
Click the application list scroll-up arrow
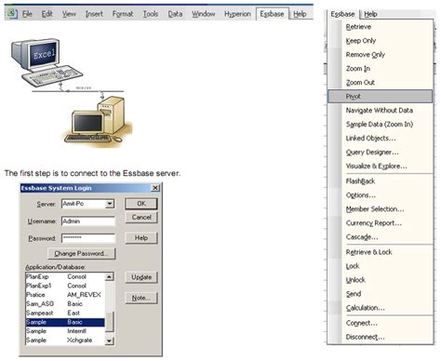tap(110, 276)
